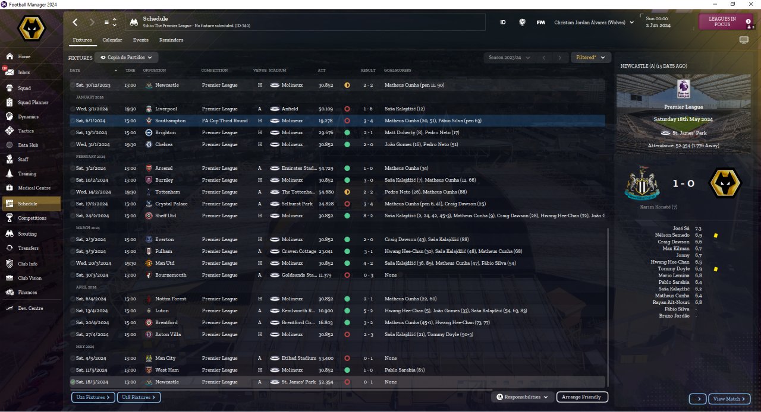Open the ID icon in top bar
The image size is (761, 412).
pyautogui.click(x=503, y=23)
